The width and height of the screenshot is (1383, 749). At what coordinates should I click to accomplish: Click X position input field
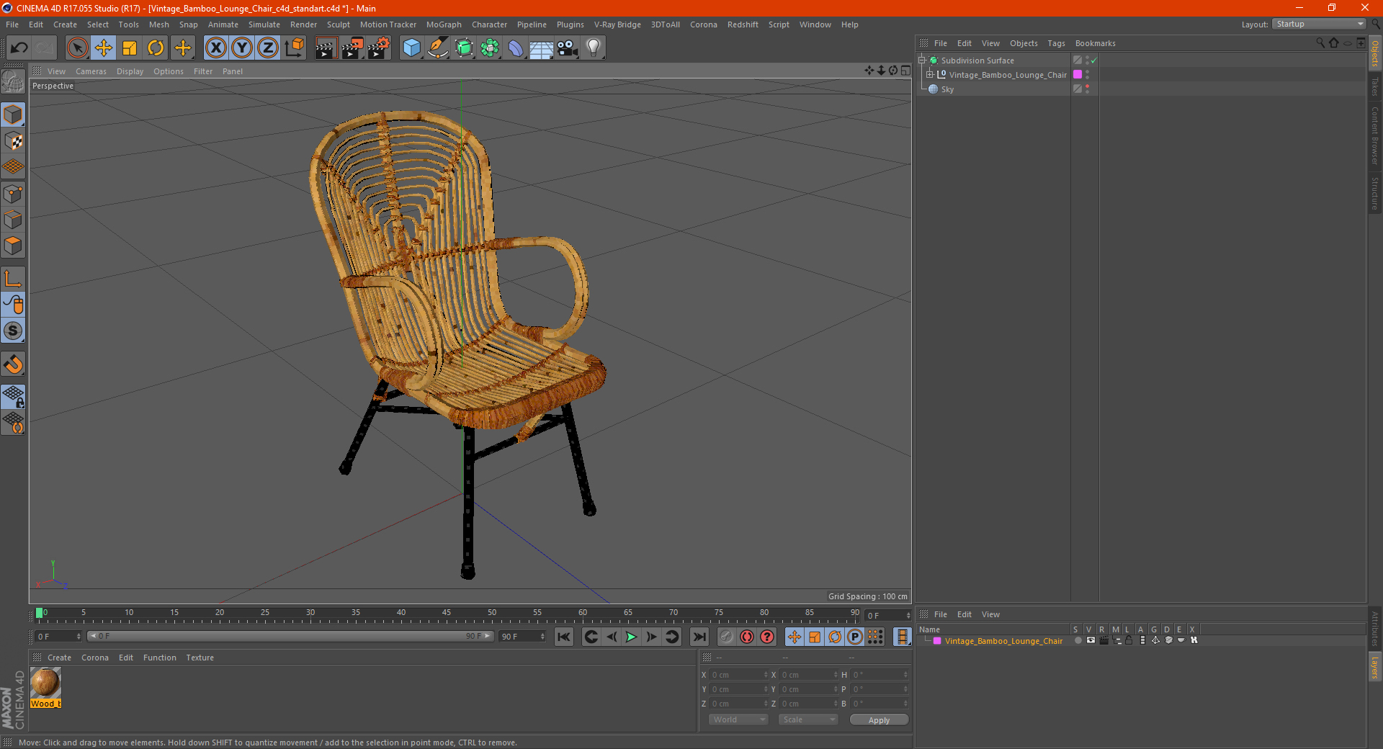(738, 675)
